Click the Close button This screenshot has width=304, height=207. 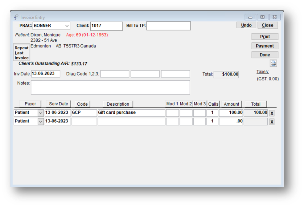[x=268, y=25]
